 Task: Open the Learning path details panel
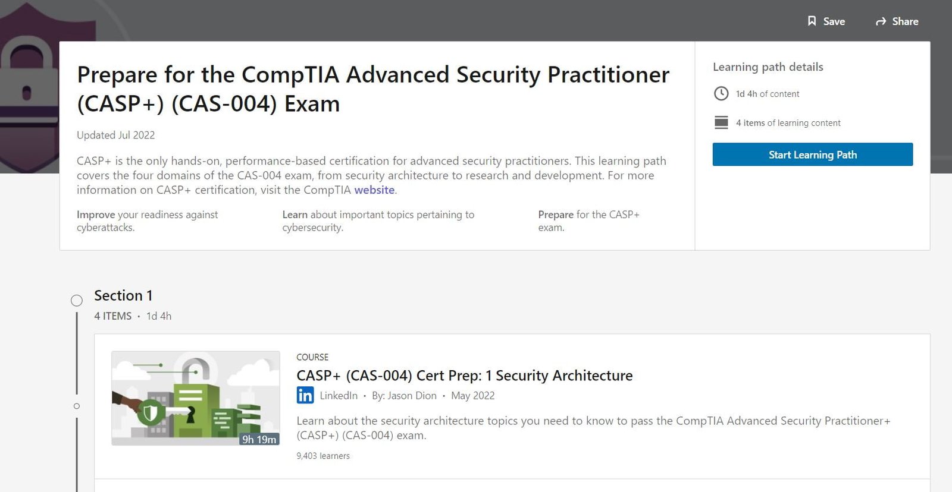point(768,67)
